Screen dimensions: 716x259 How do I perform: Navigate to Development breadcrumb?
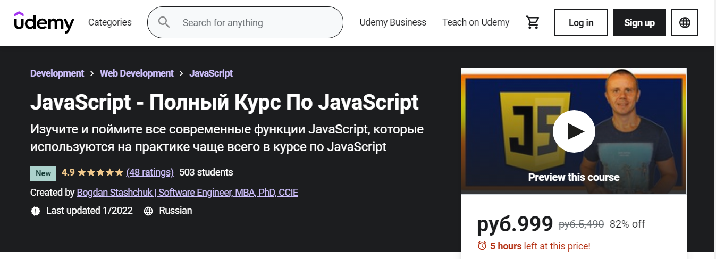[x=57, y=73]
